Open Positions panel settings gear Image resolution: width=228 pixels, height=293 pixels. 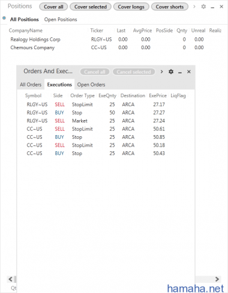(203, 7)
